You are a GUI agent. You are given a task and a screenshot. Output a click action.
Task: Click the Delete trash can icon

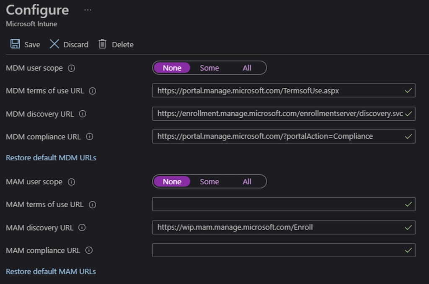102,44
